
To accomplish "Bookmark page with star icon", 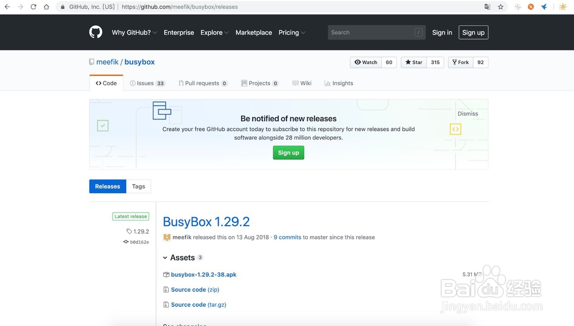I will pos(501,6).
